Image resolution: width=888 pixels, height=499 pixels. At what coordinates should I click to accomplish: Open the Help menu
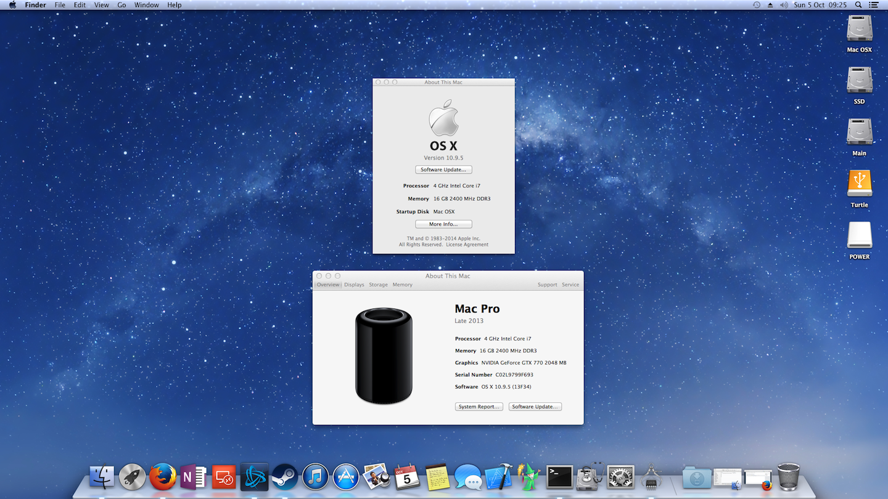pos(175,5)
